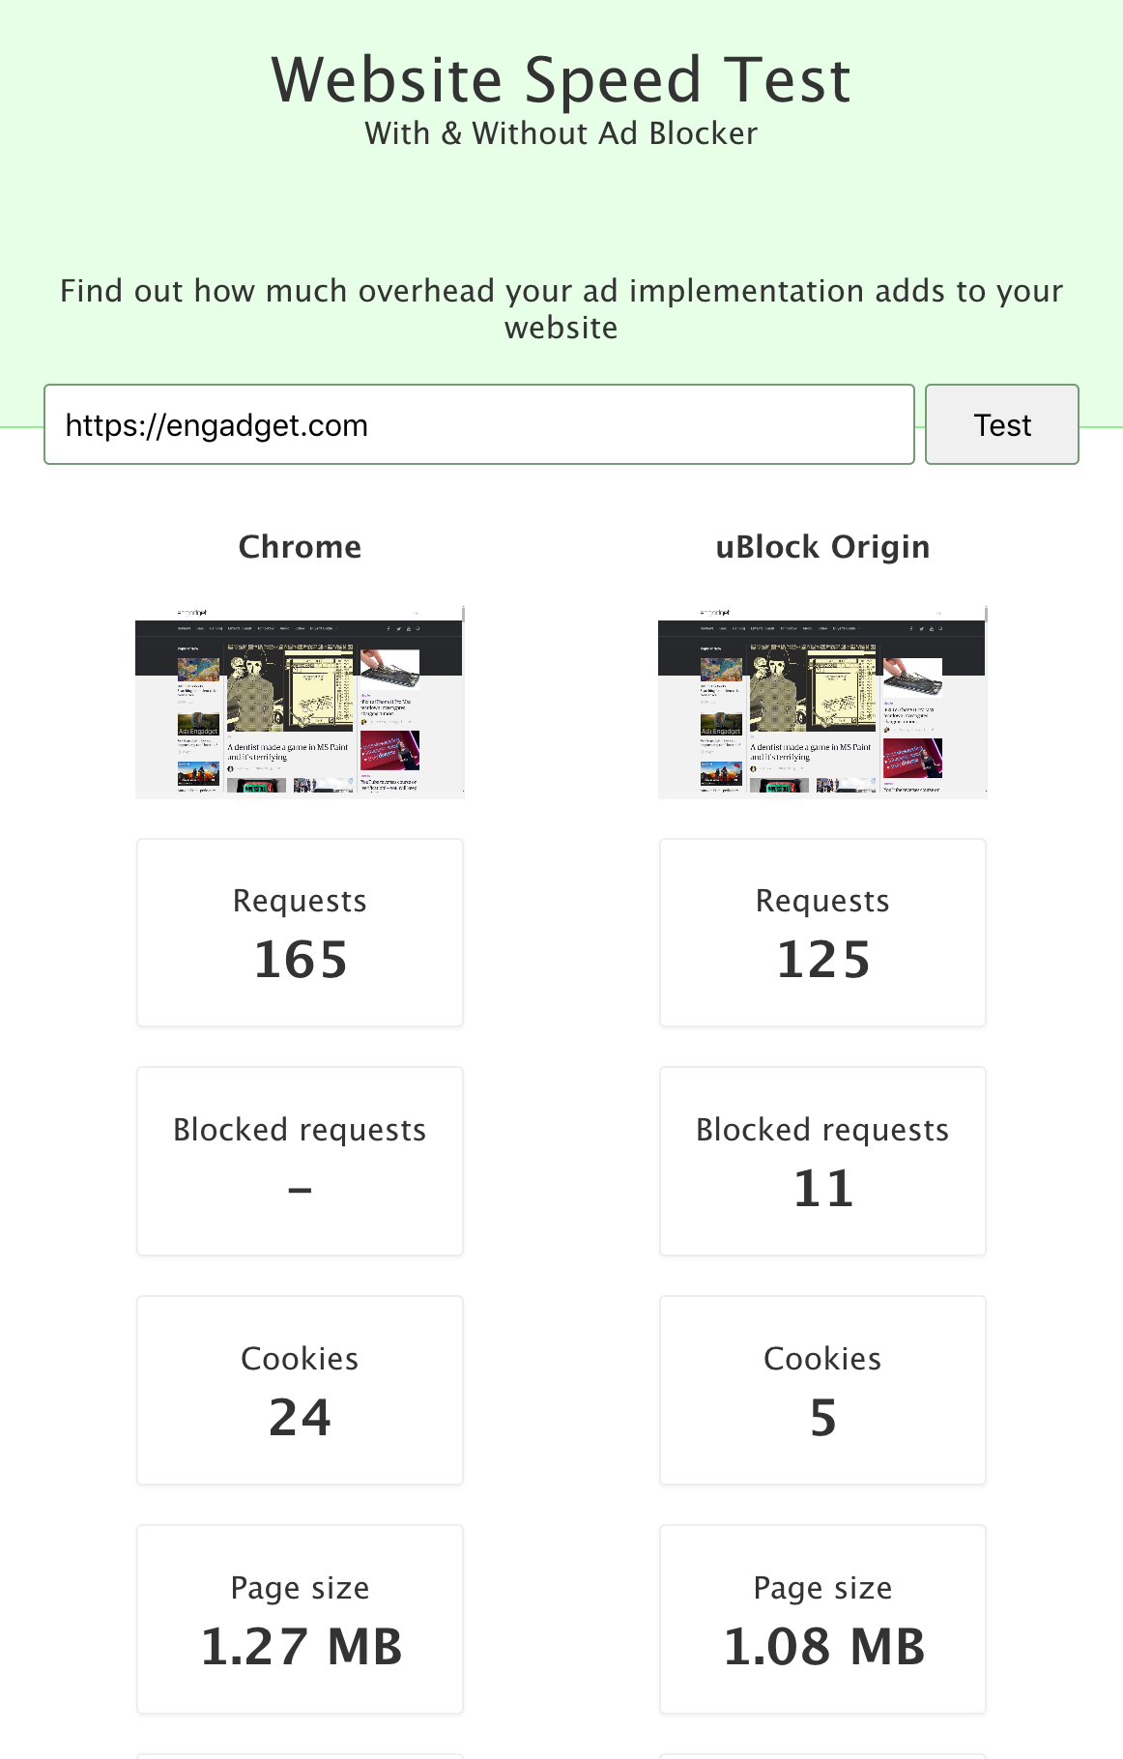This screenshot has width=1123, height=1759.
Task: Click the Engadget logo in the Chrome screenshot
Action: [x=190, y=613]
